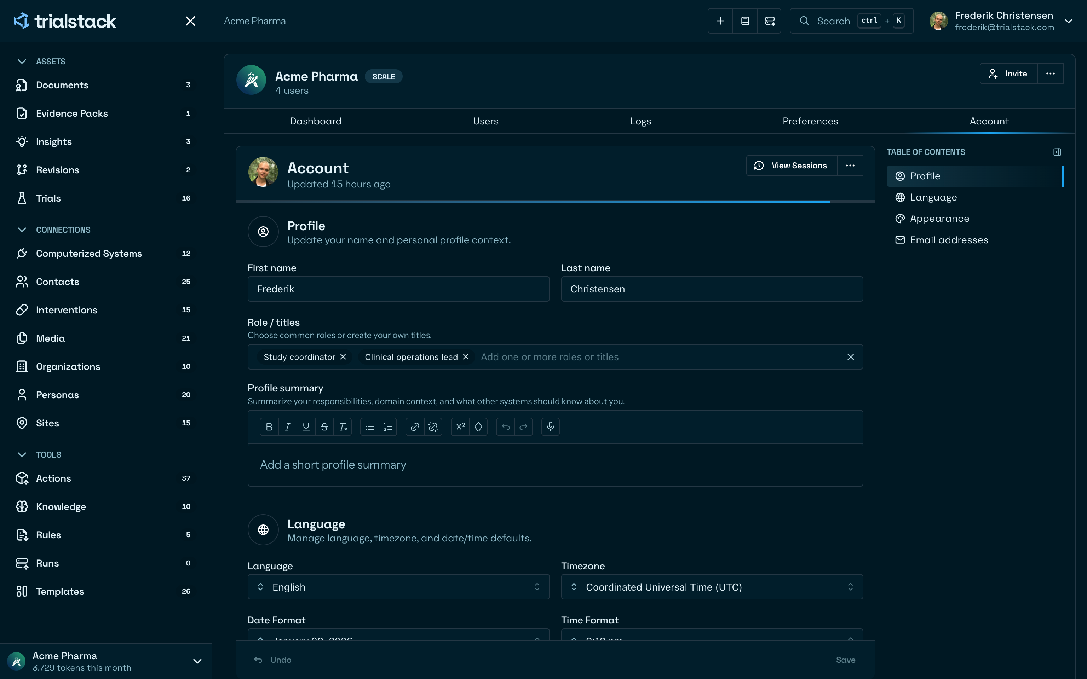Switch to the Dashboard tab
This screenshot has height=679, width=1087.
click(316, 121)
